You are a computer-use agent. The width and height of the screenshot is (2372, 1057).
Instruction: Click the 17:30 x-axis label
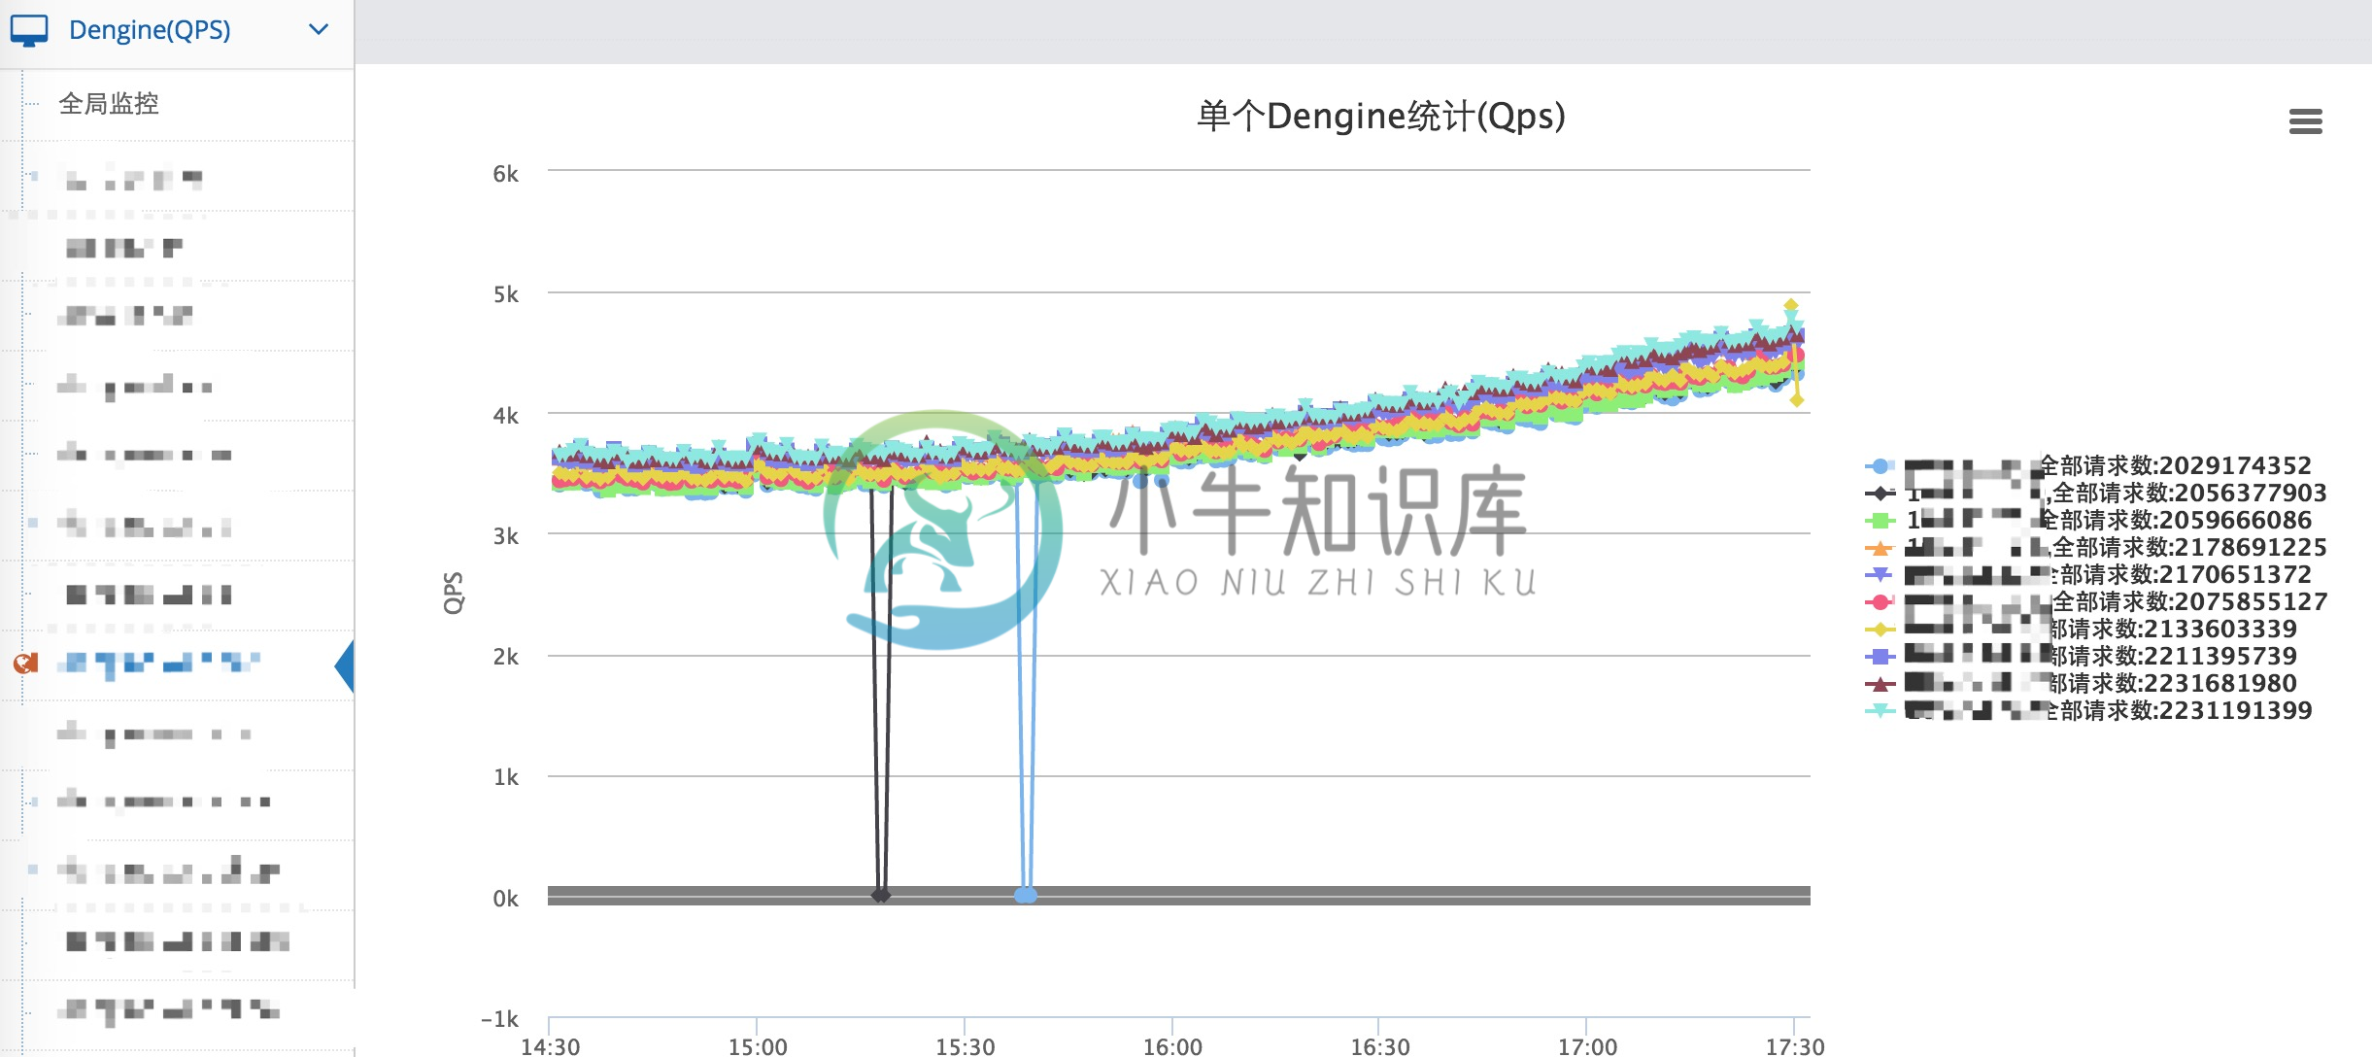pyautogui.click(x=1795, y=1046)
